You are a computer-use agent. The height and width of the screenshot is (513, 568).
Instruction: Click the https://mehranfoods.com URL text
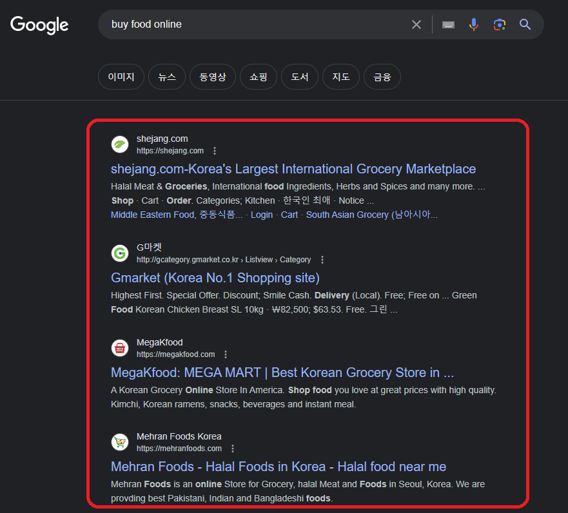(179, 449)
